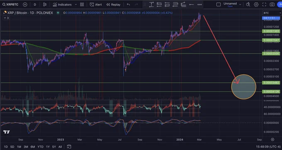Select the 6M date range
282x150 pixels.
coord(33,147)
